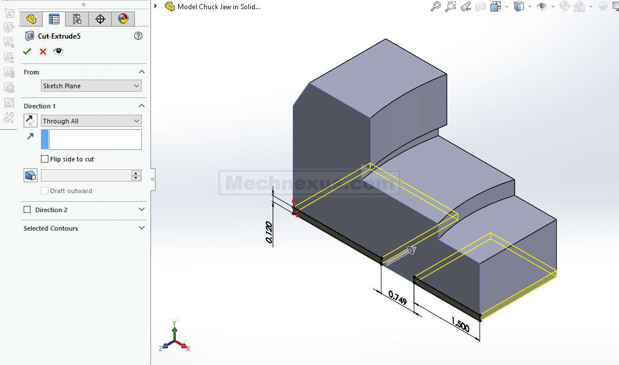
Task: Toggle the Draft On/Off button
Action: [31, 175]
